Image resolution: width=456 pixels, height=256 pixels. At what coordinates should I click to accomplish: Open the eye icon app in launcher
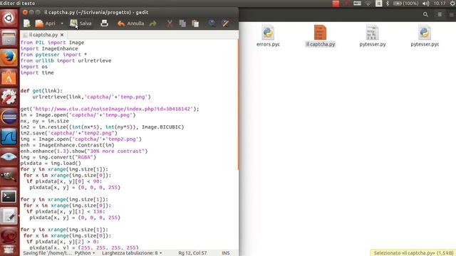pos(9,156)
